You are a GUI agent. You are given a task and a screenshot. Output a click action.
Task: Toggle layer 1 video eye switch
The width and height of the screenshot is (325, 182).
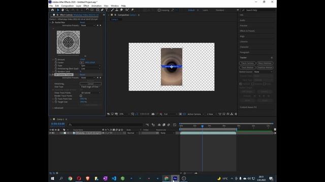tap(50, 133)
